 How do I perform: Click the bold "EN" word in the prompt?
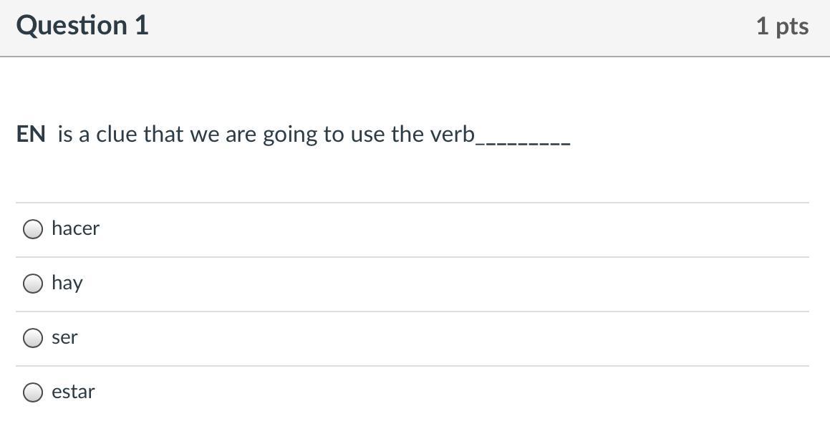pyautogui.click(x=31, y=134)
